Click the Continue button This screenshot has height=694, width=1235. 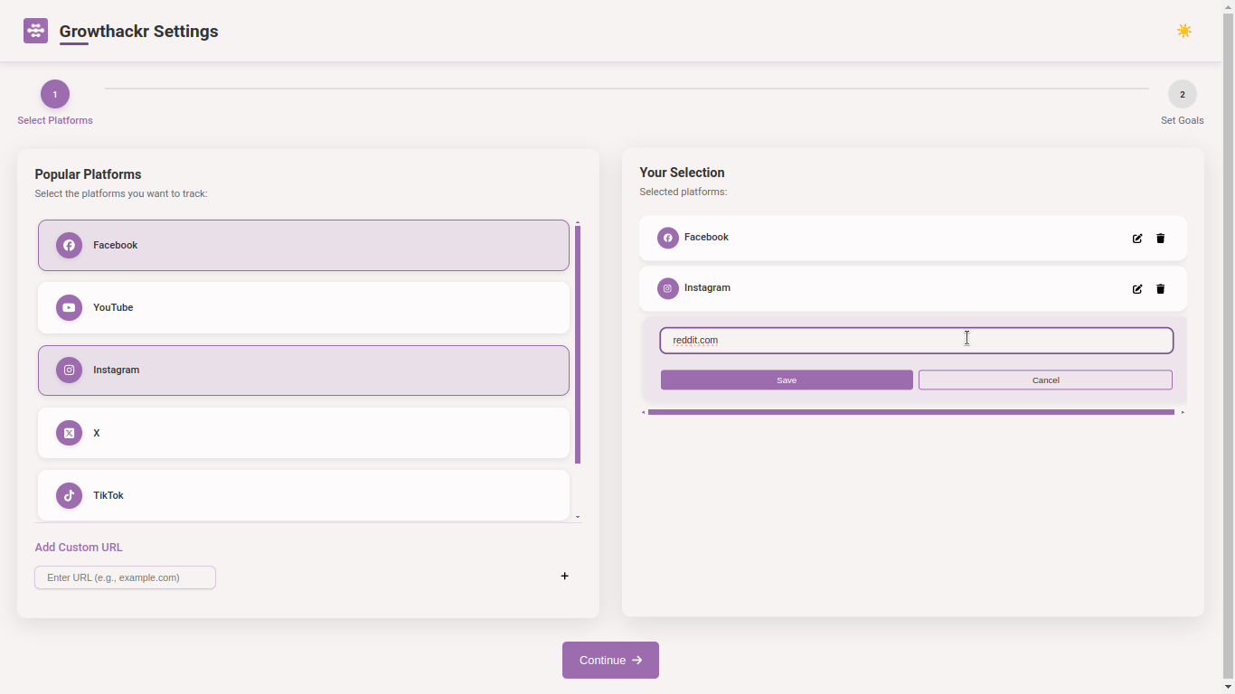(x=610, y=660)
